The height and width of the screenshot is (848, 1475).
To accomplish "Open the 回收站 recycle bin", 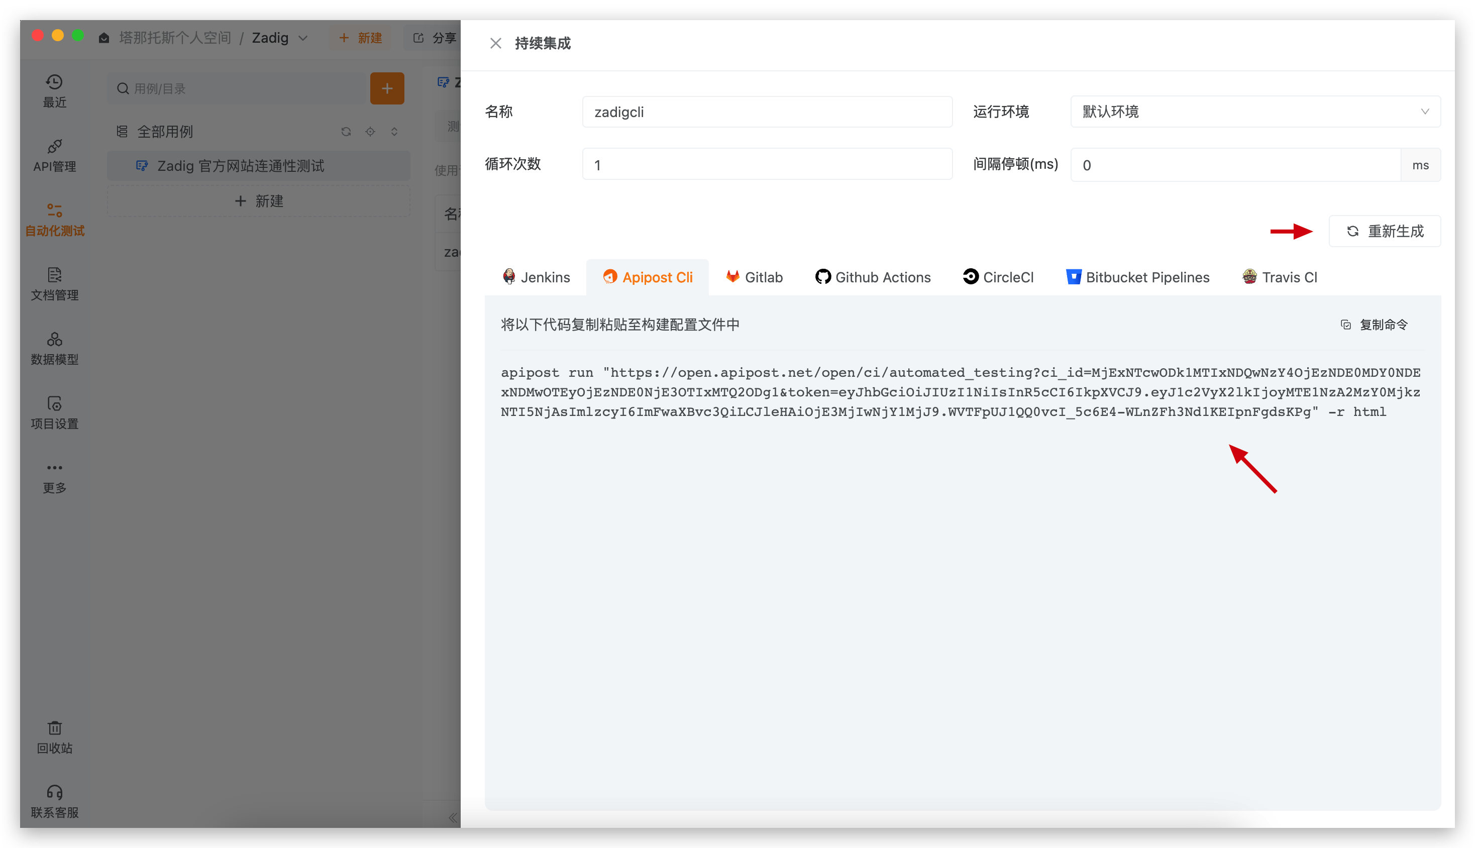I will pyautogui.click(x=54, y=737).
